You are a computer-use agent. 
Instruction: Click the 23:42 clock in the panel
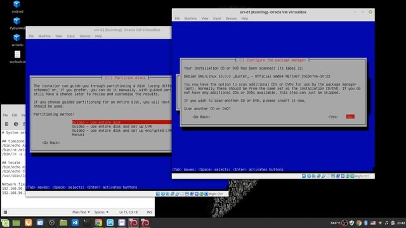click(401, 223)
